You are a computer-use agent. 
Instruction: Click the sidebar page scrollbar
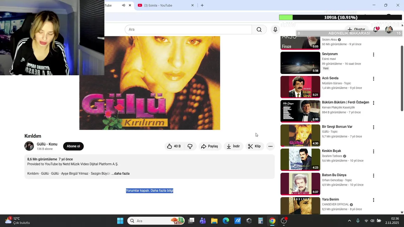tap(402, 78)
